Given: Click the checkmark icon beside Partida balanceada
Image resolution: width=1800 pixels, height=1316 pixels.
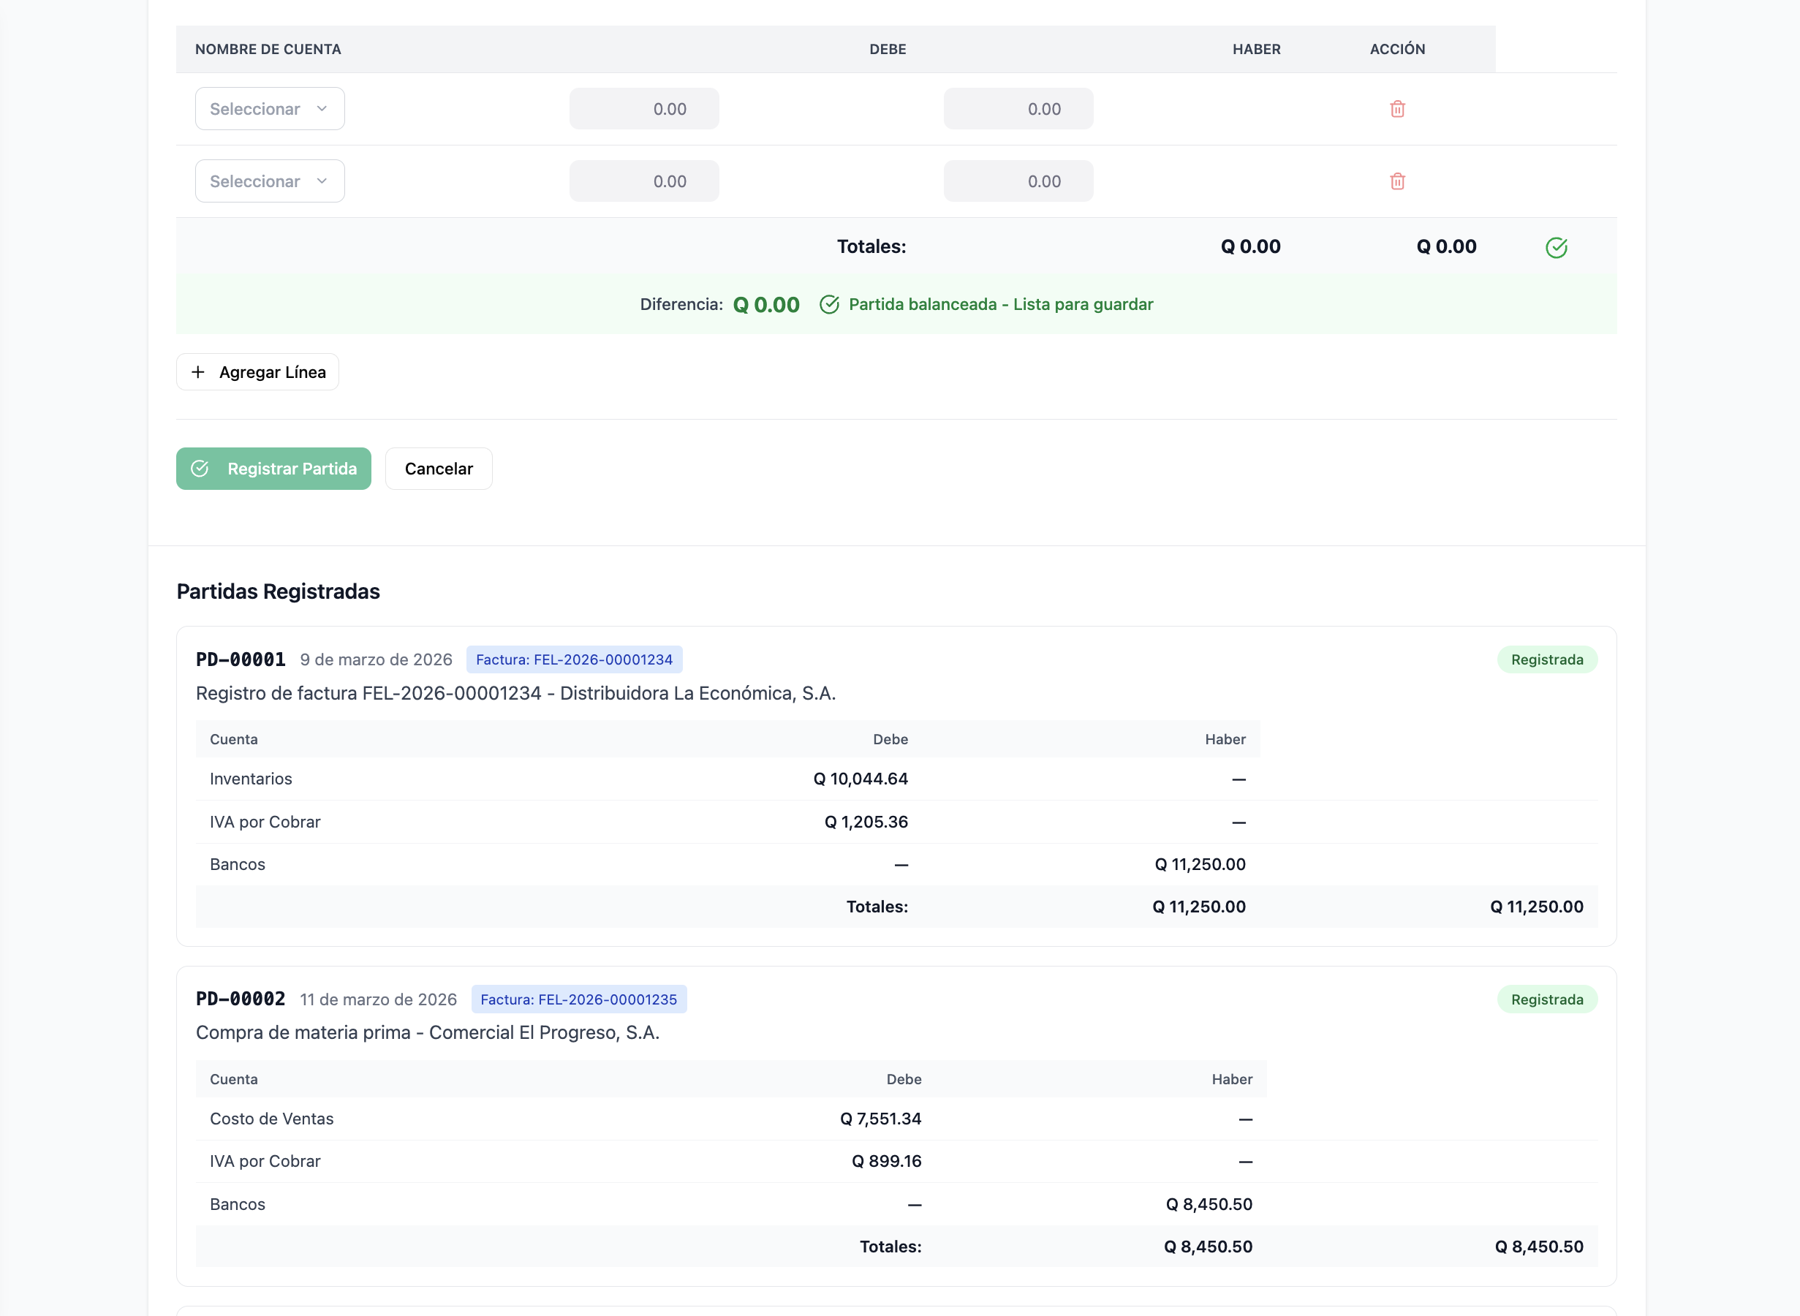Looking at the screenshot, I should point(829,304).
